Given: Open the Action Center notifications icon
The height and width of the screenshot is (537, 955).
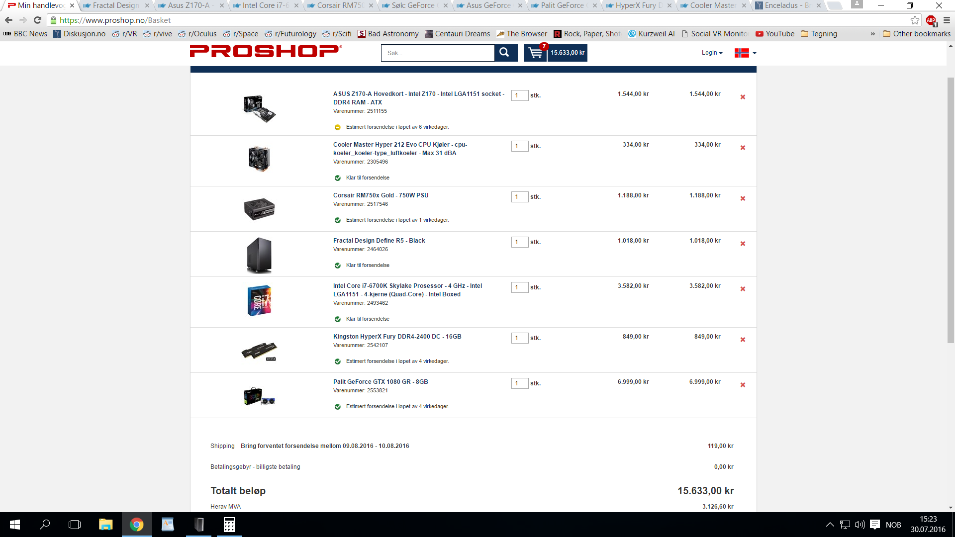Looking at the screenshot, I should (x=875, y=525).
